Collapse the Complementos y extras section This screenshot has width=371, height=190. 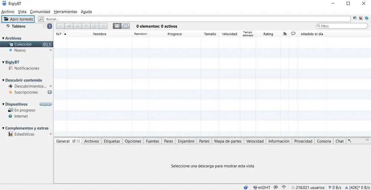3,128
